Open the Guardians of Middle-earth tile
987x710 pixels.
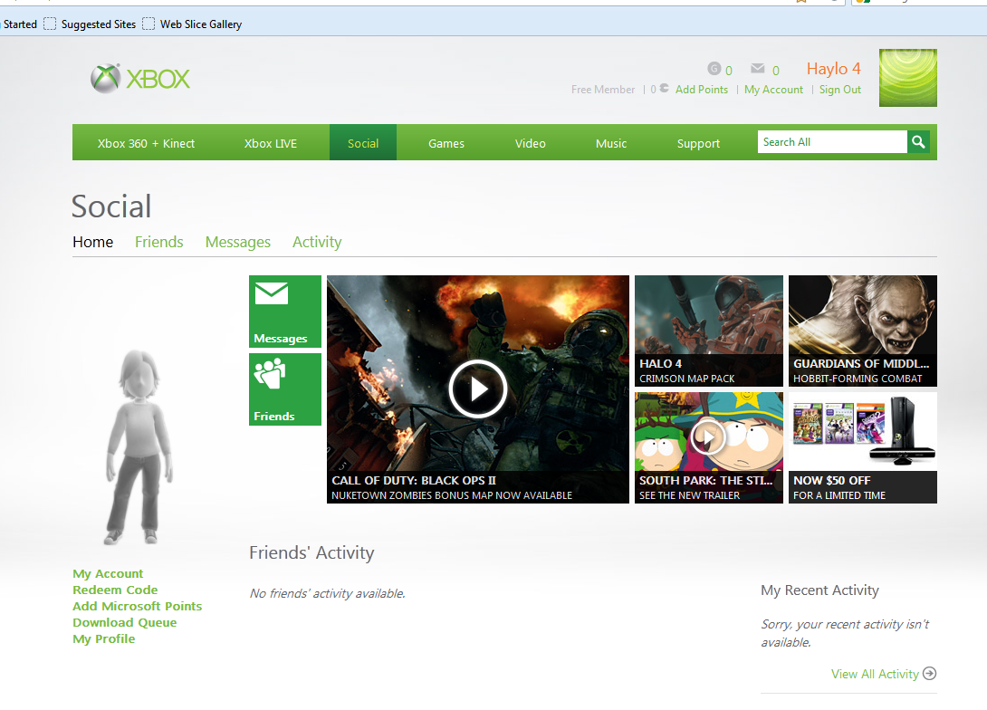(862, 331)
